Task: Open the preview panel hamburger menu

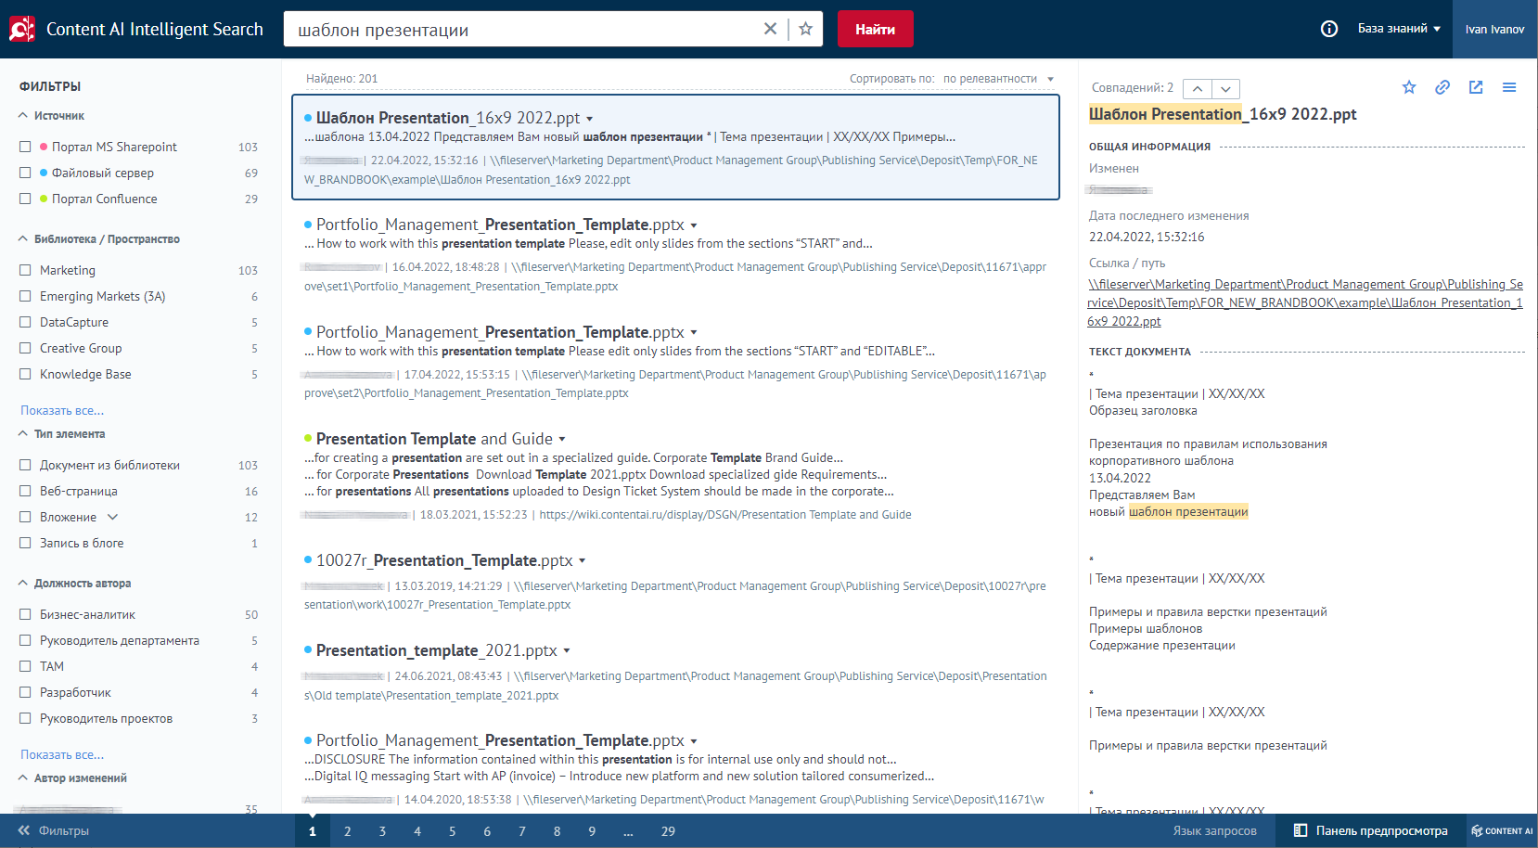Action: pyautogui.click(x=1509, y=87)
